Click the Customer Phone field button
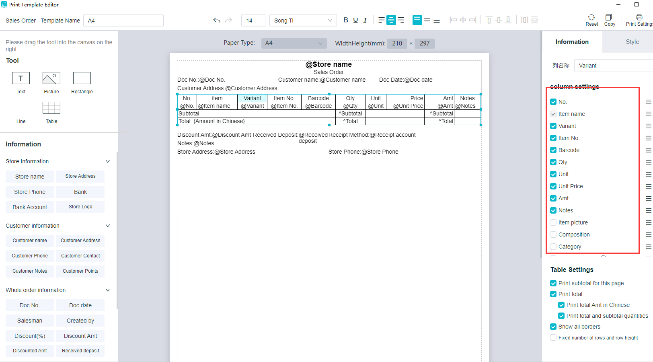653x362 pixels. pyautogui.click(x=30, y=256)
